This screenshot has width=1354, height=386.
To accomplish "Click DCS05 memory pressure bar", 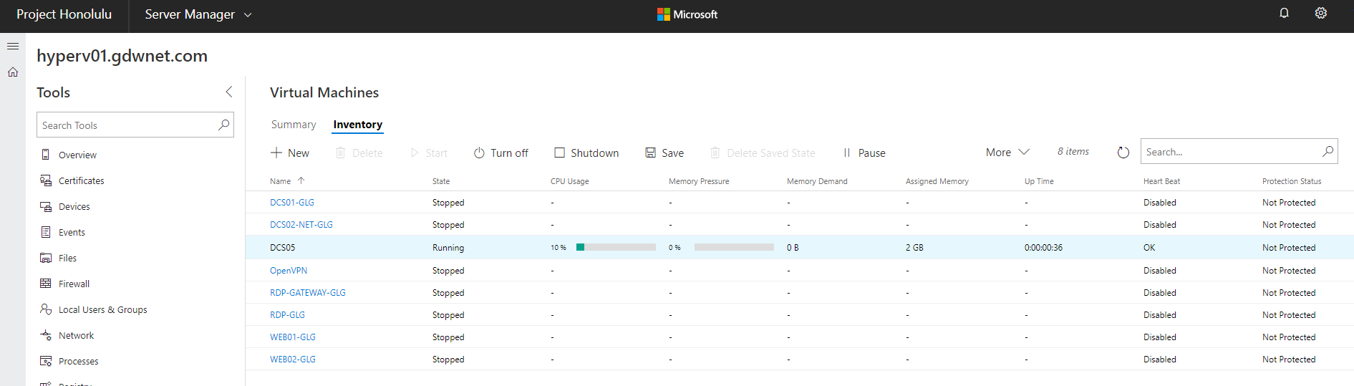I will 734,247.
